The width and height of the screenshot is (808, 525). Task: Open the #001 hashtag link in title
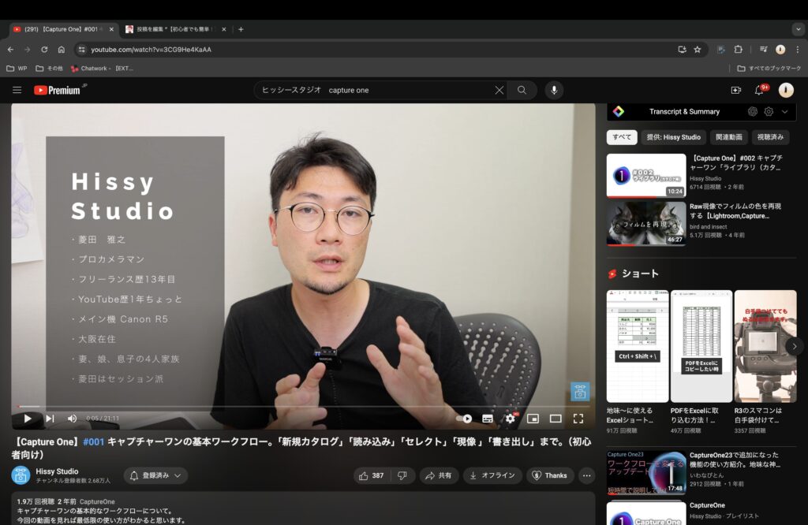pyautogui.click(x=93, y=441)
